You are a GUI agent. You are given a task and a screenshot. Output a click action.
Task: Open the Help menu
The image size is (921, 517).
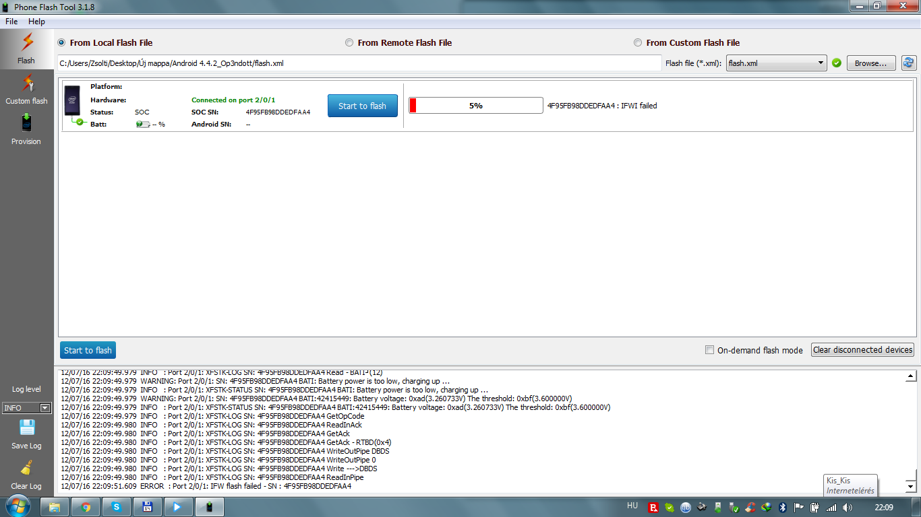pos(36,22)
